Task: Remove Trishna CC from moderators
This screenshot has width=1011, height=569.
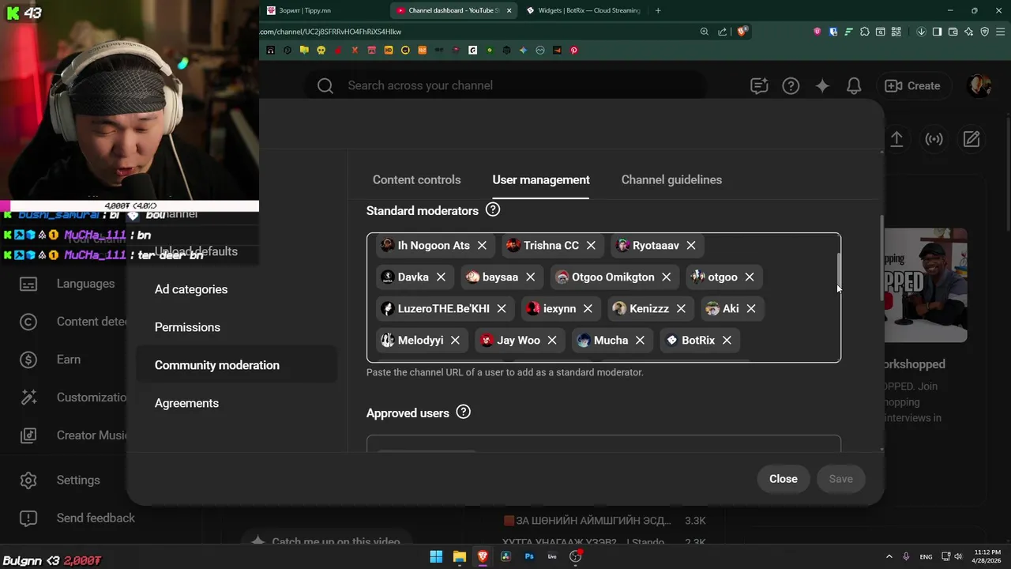Action: click(591, 246)
